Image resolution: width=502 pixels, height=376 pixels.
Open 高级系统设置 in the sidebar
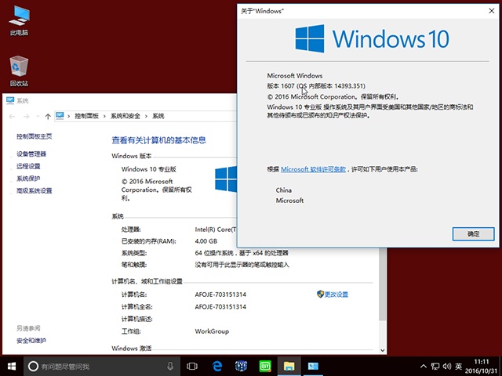(x=35, y=190)
